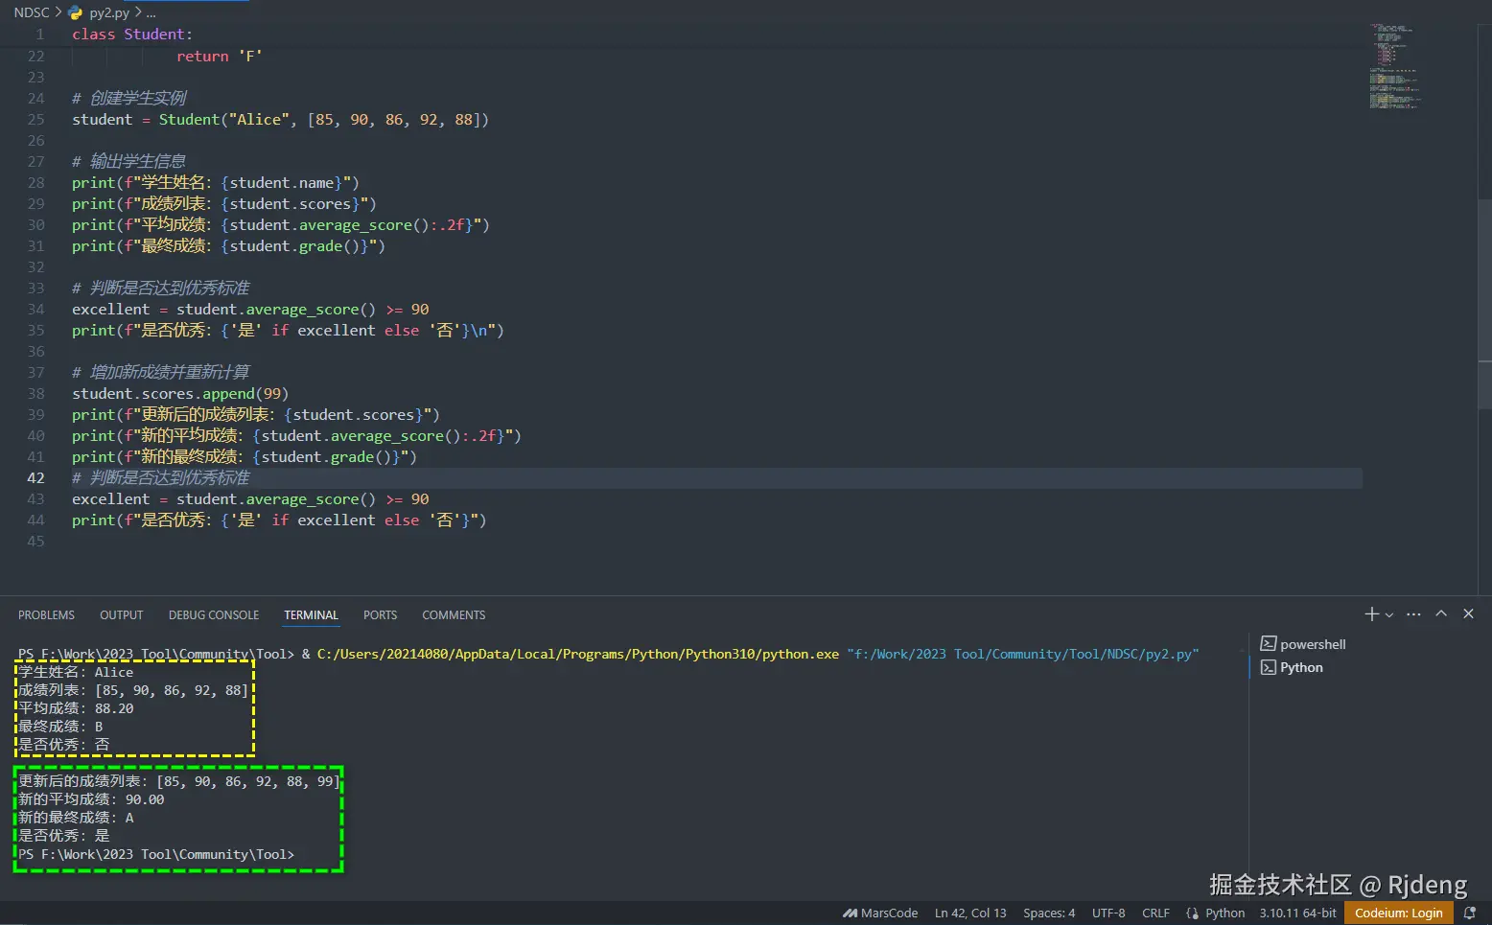Image resolution: width=1492 pixels, height=925 pixels.
Task: Maximize the panel with the up chevron
Action: coord(1441,614)
